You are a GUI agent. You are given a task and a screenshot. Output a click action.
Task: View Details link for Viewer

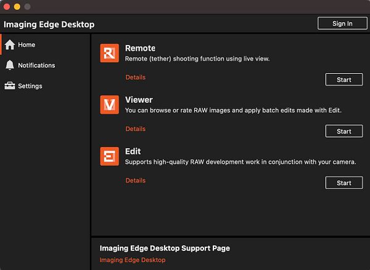point(135,129)
